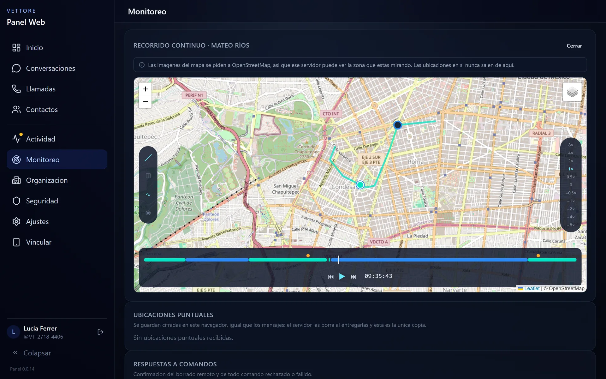The height and width of the screenshot is (379, 606).
Task: Click the Inicio grid icon
Action: pos(16,48)
